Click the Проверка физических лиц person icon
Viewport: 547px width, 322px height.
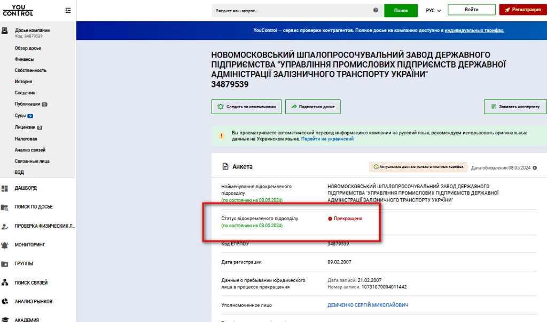[x=4, y=226]
